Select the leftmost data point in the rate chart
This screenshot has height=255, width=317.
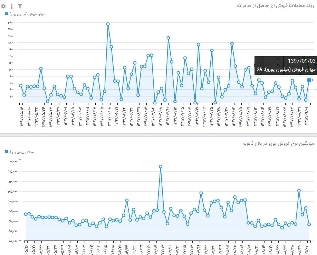(x=26, y=214)
